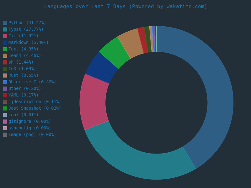Click the Markdown legend color swatch
Image resolution: width=251 pixels, height=188 pixels.
point(5,43)
